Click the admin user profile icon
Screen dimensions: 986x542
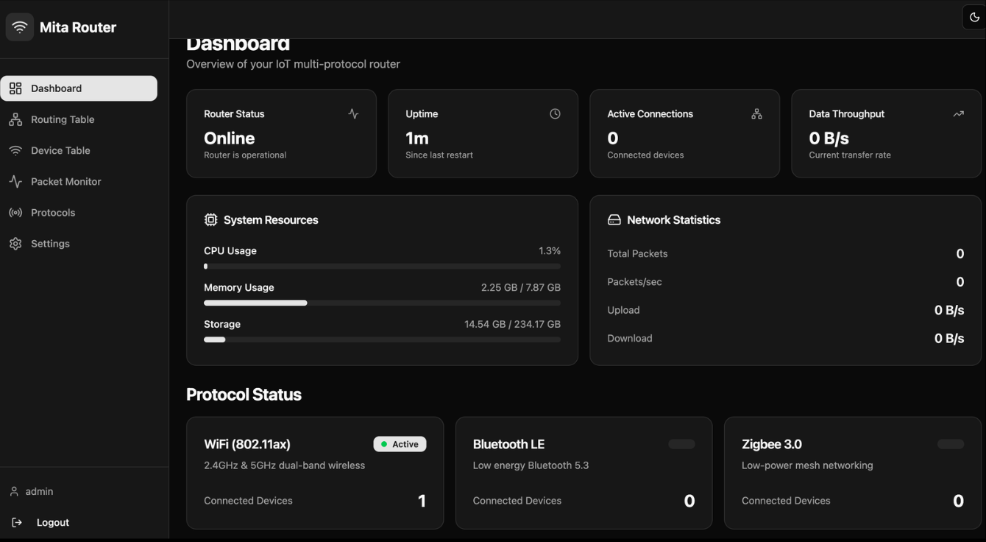pyautogui.click(x=14, y=491)
